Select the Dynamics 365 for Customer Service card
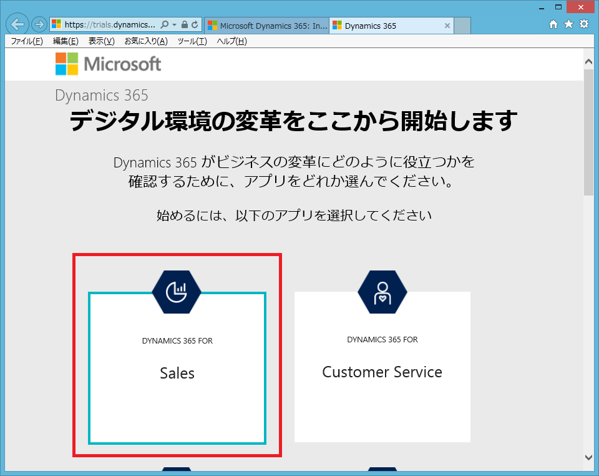The width and height of the screenshot is (599, 476). [382, 367]
